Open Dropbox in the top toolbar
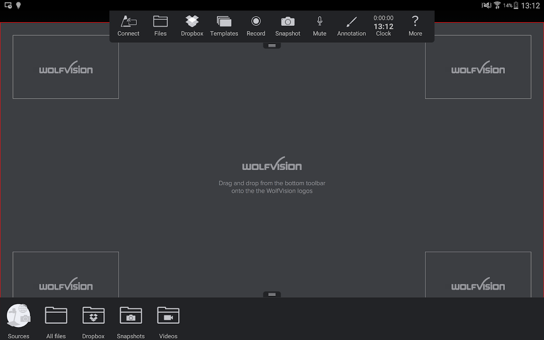The width and height of the screenshot is (544, 340). click(192, 26)
